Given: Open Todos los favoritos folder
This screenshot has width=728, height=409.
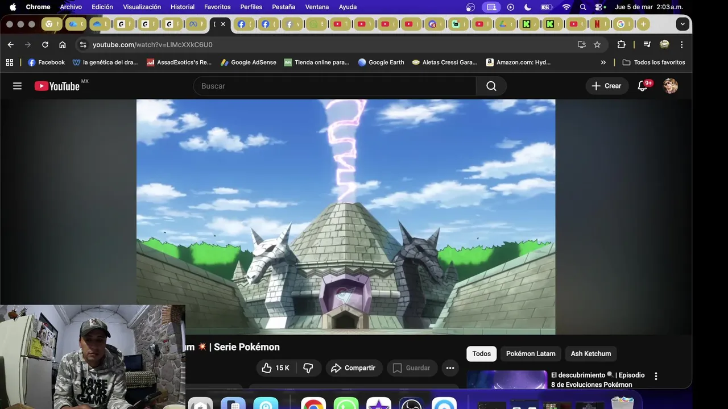Looking at the screenshot, I should pos(653,62).
